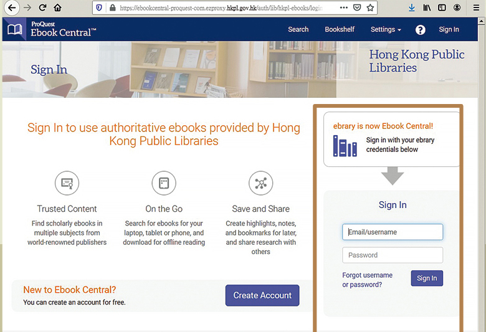
Task: Click the ProQuest Ebook Central title
Action: coord(64,29)
